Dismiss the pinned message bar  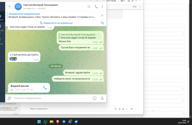pos(102,15)
